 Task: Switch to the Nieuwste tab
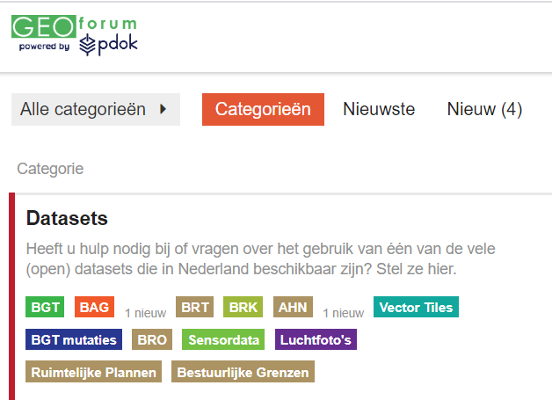click(379, 110)
